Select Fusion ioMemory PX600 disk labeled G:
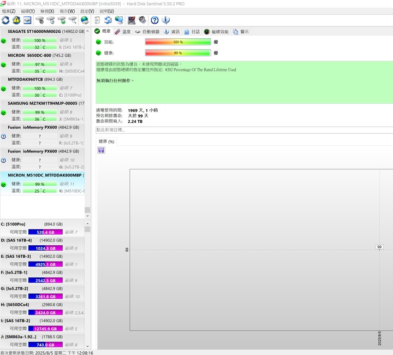This screenshot has height=355, width=393. point(43,159)
